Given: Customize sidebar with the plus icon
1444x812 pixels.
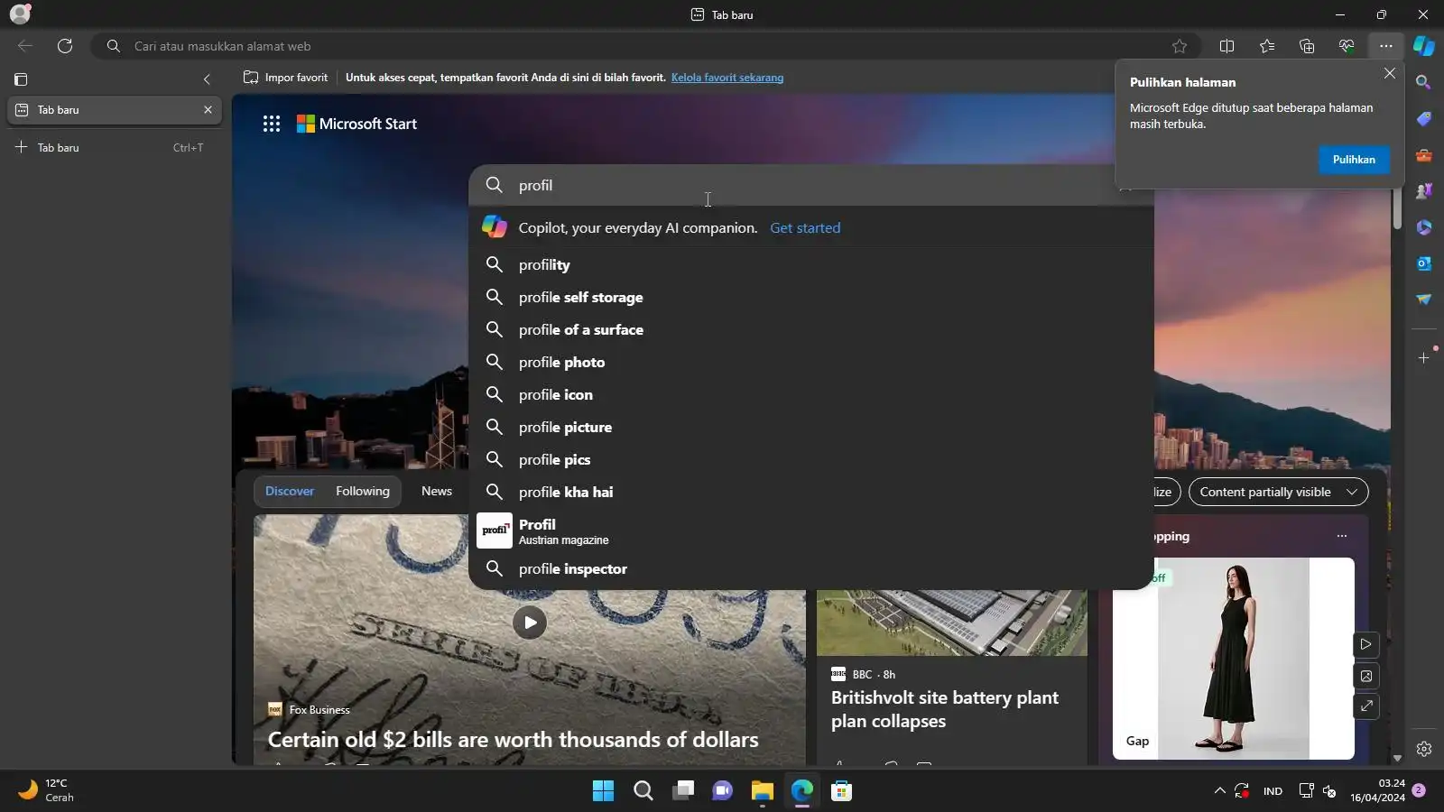Looking at the screenshot, I should click(1424, 358).
